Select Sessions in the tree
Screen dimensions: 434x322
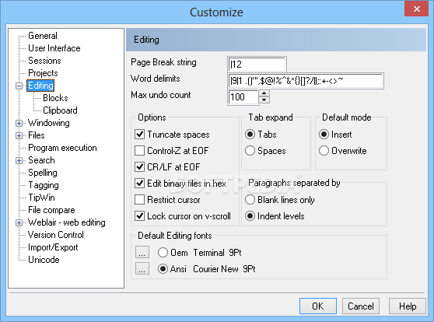44,61
